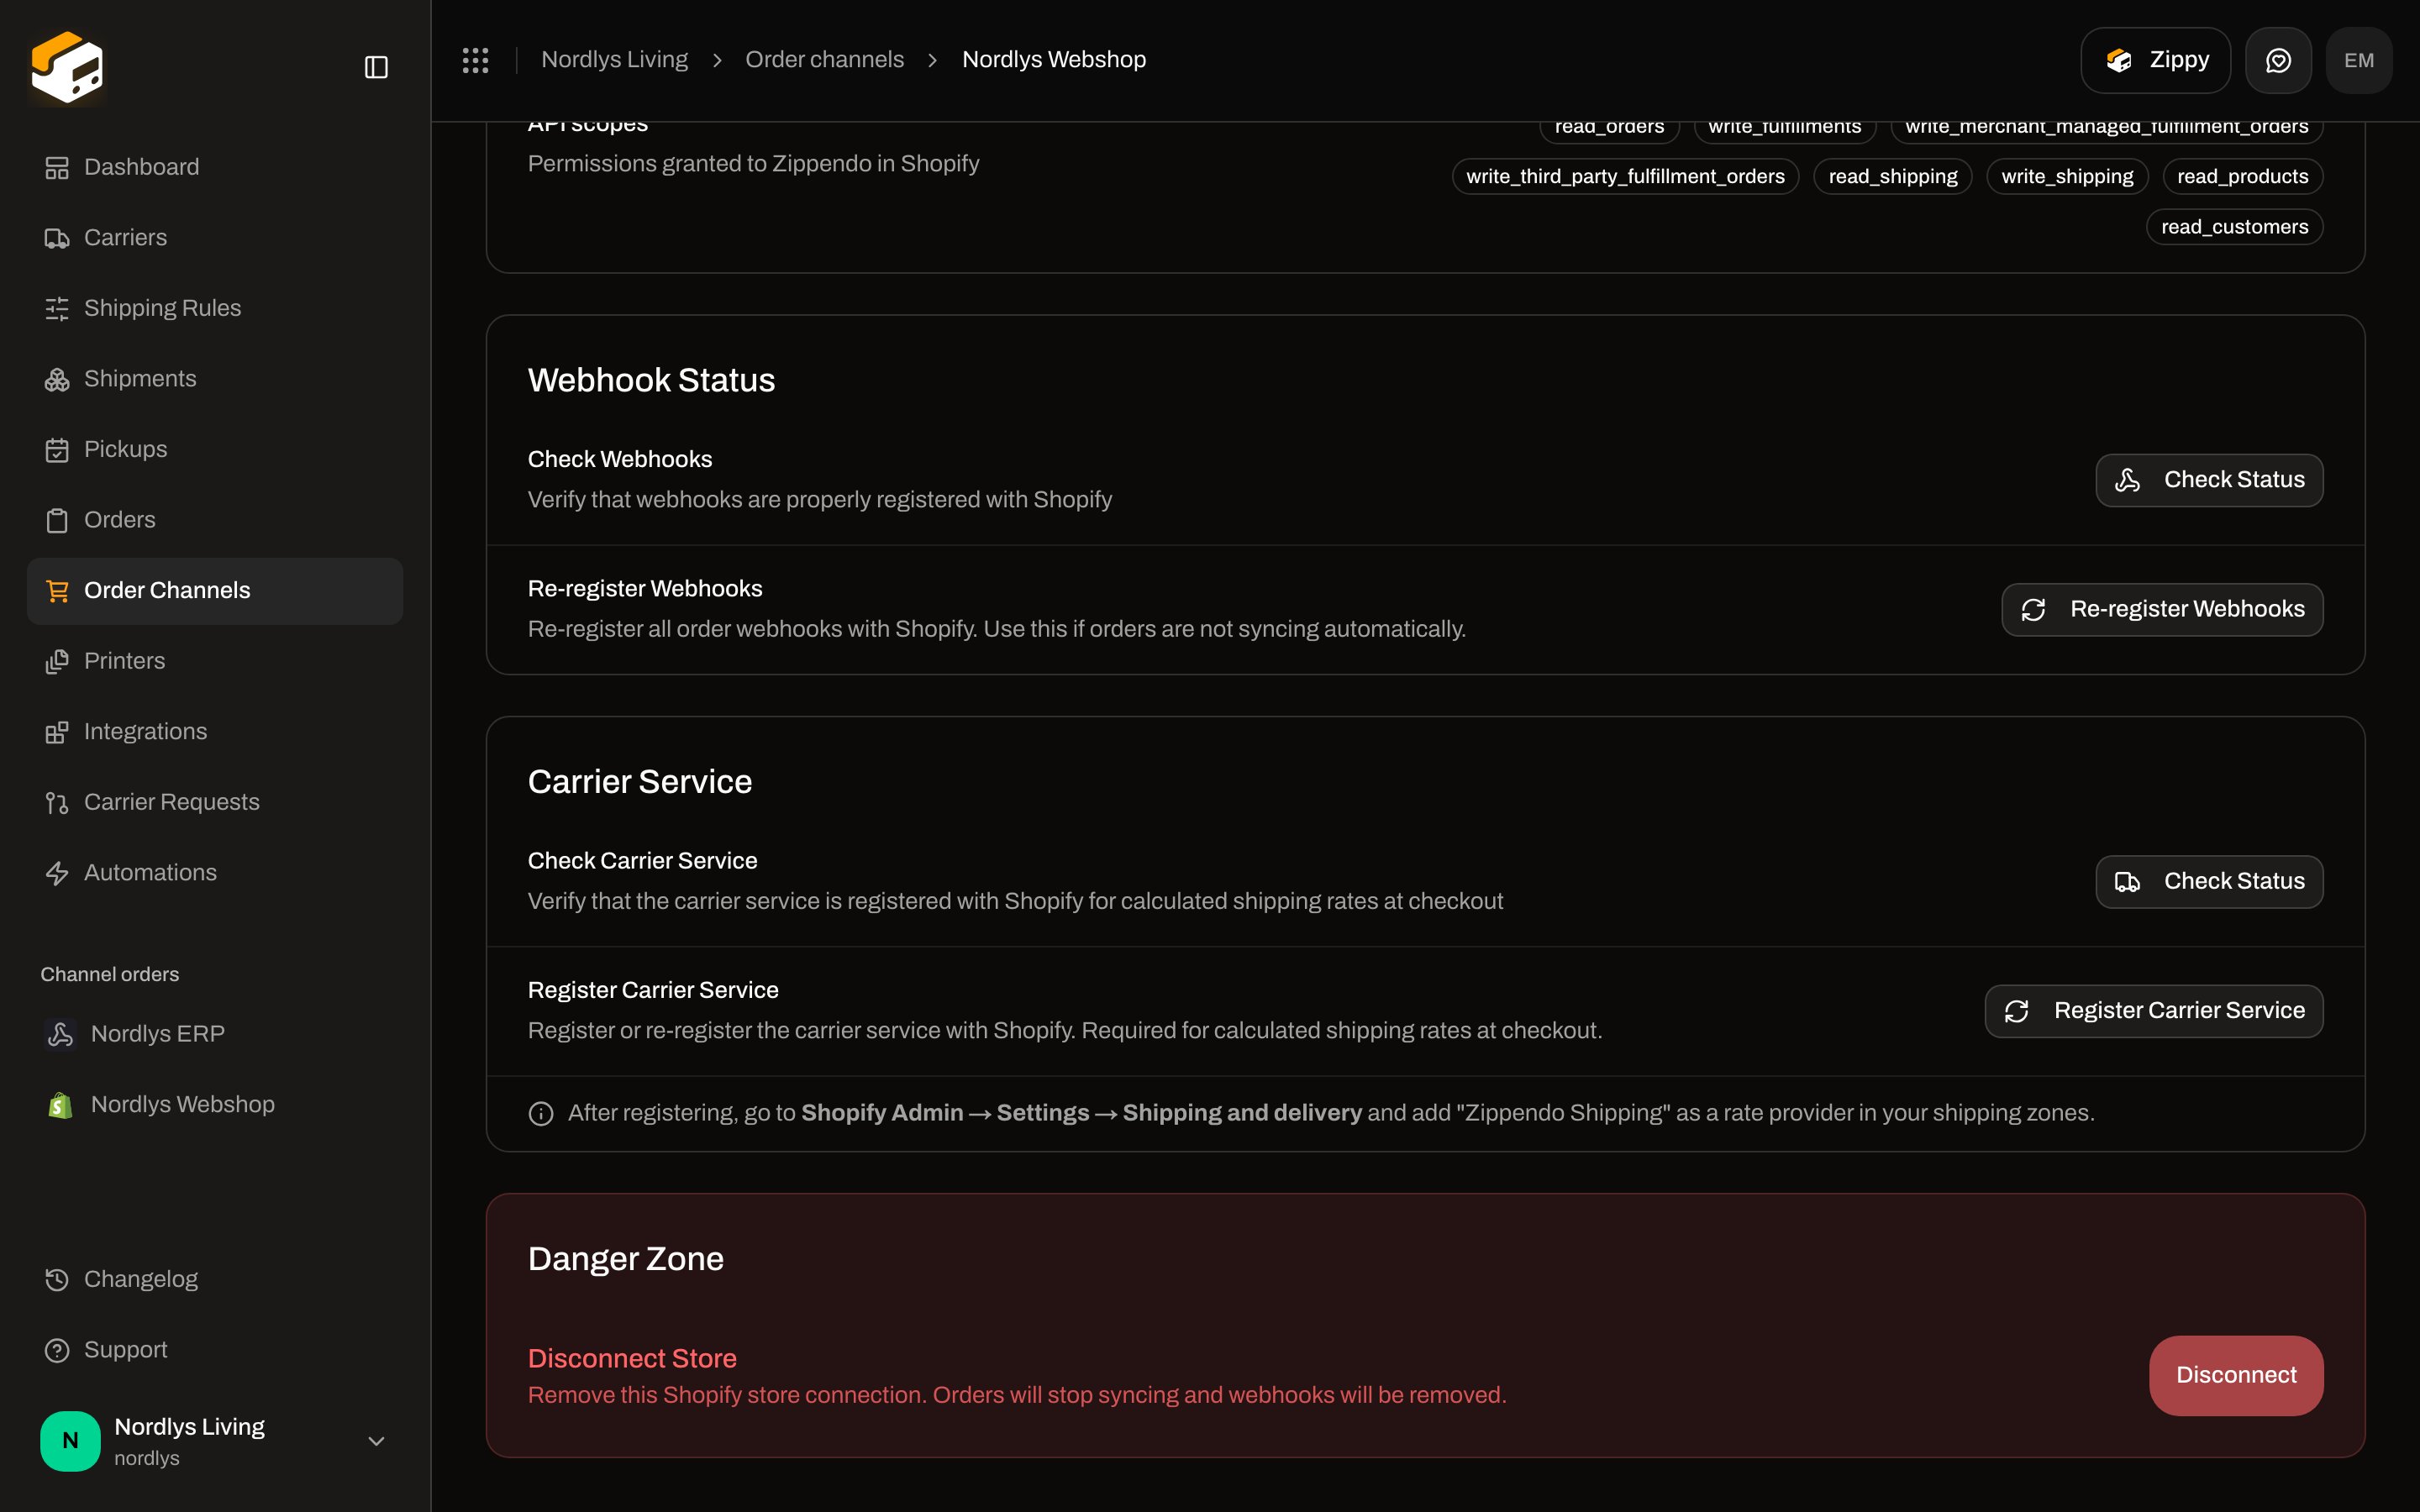Screen dimensions: 2420x1512
Task: Click the Carrier Service heading
Action: tap(639, 782)
